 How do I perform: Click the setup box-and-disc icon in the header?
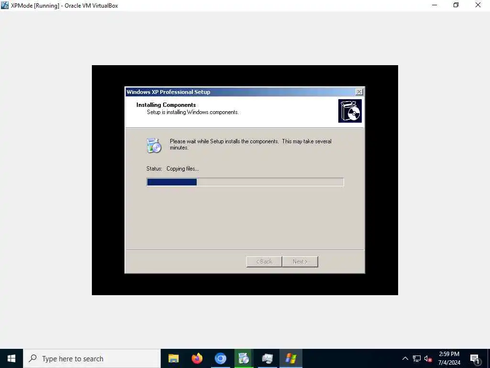(350, 111)
